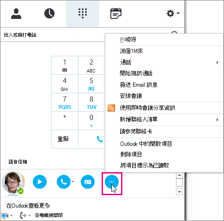The image size is (224, 221).
Task: Choose 開始視訊通話 from the menu
Action: (164, 73)
